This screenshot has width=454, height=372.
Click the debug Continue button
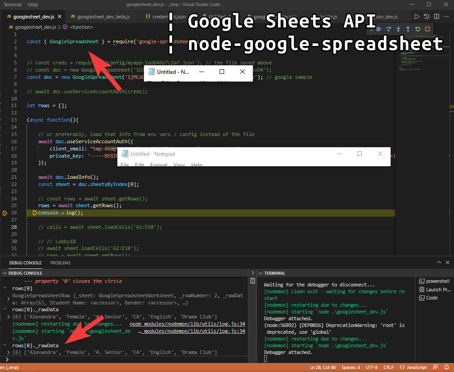[379, 29]
